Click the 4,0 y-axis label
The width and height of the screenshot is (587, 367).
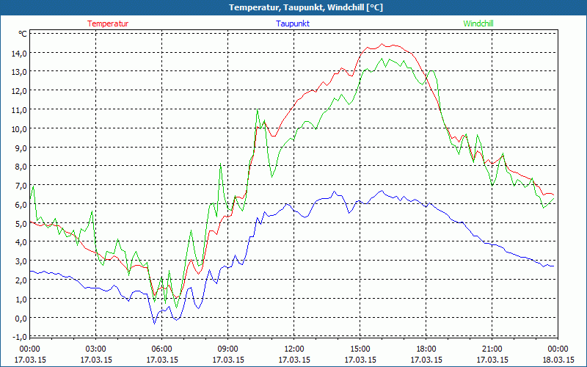click(21, 242)
